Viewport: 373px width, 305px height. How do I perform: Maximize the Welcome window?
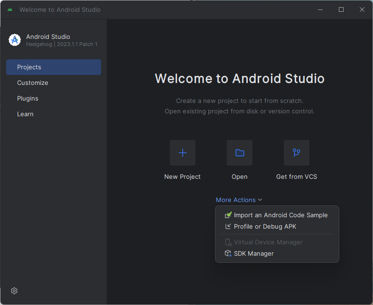[341, 9]
